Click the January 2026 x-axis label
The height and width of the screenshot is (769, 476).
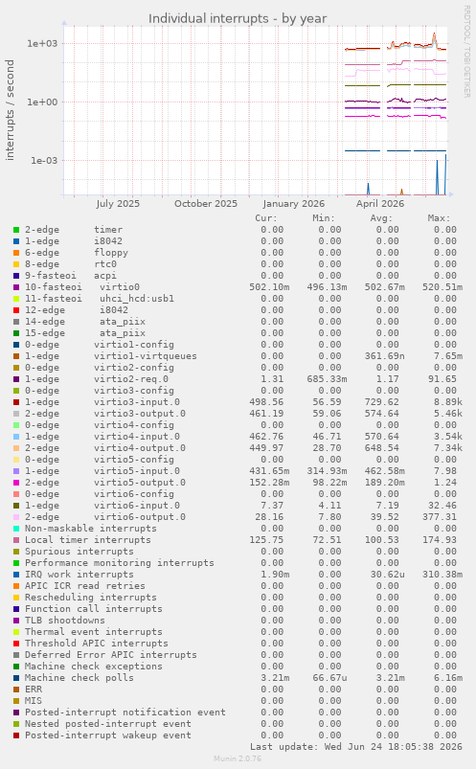293,204
